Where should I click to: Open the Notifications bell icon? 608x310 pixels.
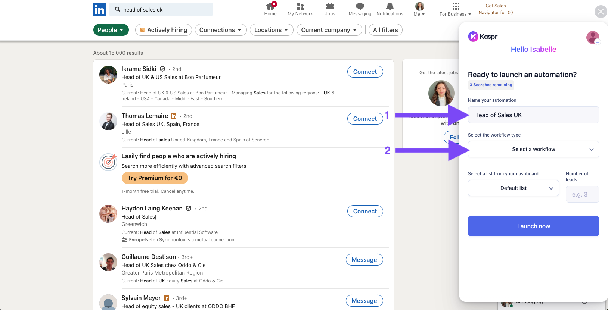(x=390, y=6)
